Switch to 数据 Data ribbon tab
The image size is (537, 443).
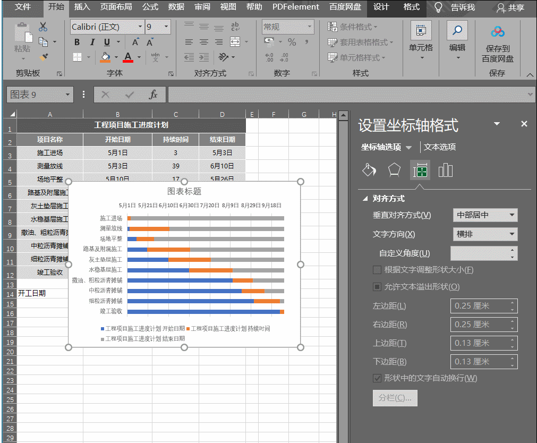pos(176,7)
